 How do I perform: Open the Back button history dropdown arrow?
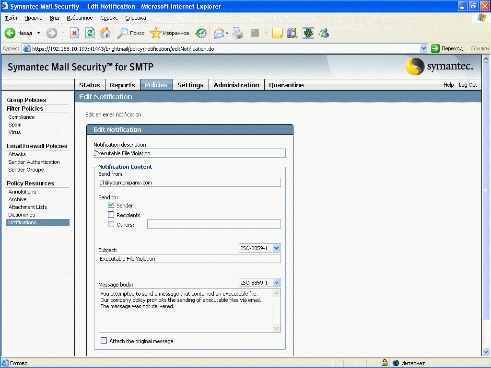coord(38,33)
